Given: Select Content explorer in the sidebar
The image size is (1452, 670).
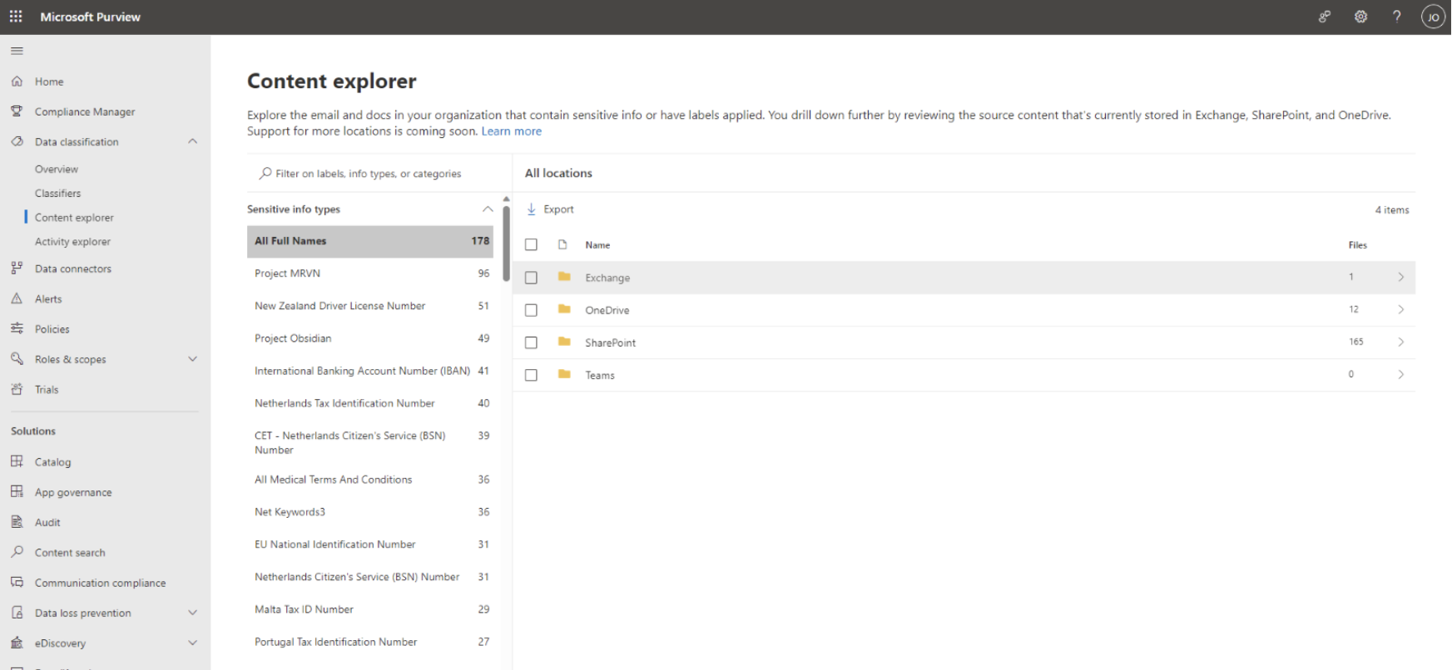Looking at the screenshot, I should (x=74, y=217).
